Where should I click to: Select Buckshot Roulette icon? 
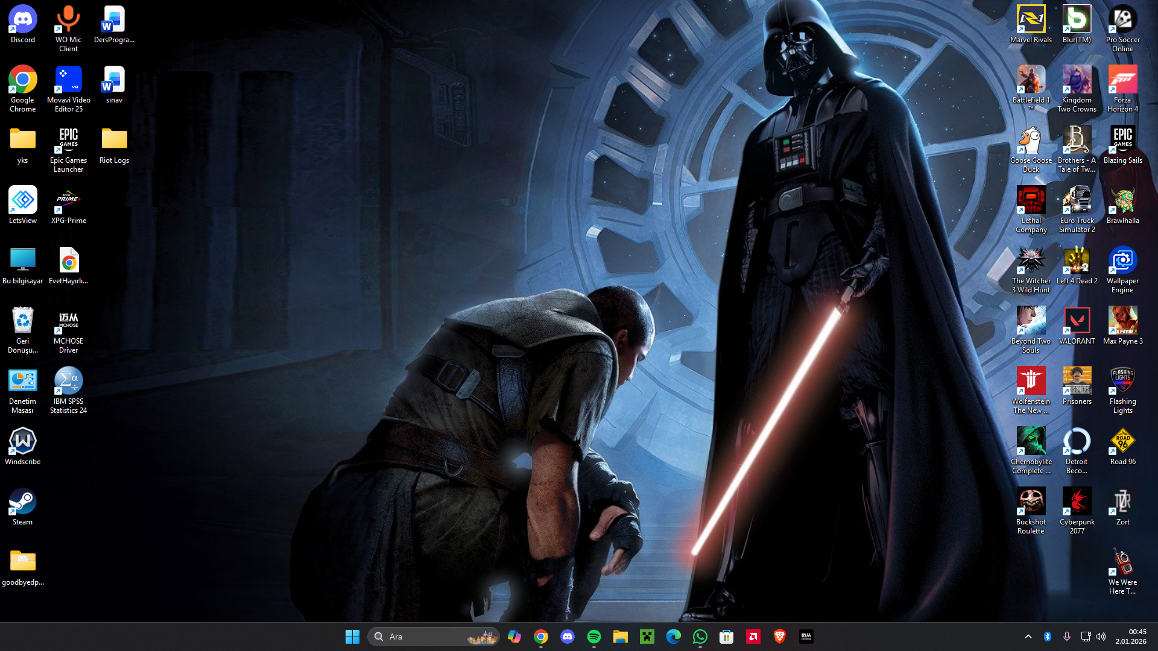(1031, 511)
